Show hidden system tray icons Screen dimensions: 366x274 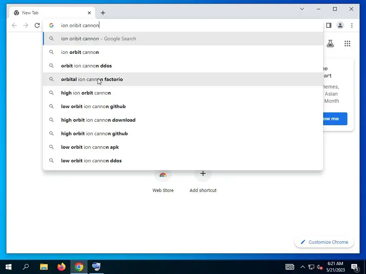coord(302,267)
